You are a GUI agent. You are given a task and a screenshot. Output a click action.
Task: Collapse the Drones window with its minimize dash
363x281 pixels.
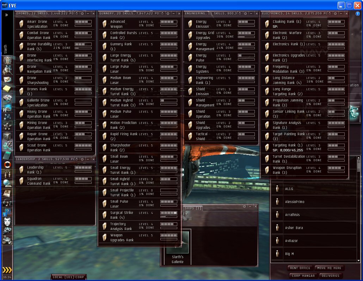click(88, 14)
